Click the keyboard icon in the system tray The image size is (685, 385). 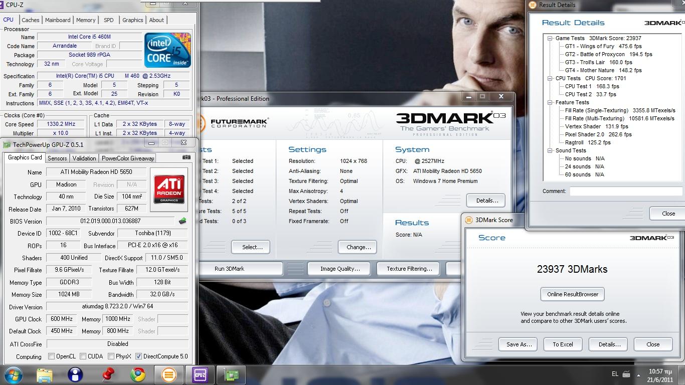(626, 374)
